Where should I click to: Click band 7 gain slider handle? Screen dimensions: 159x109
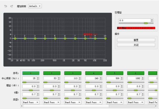tap(156, 90)
